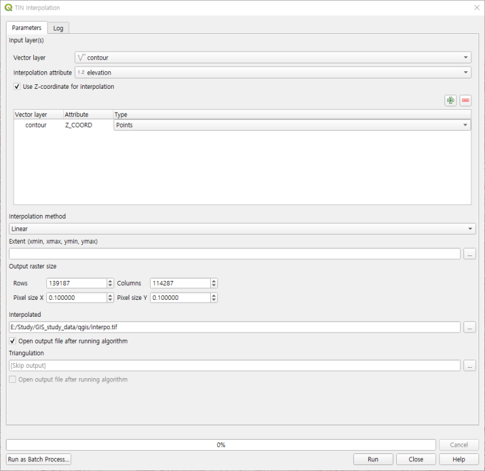485x471 pixels.
Task: Decrease Columns with down stepper arrow
Action: coord(214,285)
